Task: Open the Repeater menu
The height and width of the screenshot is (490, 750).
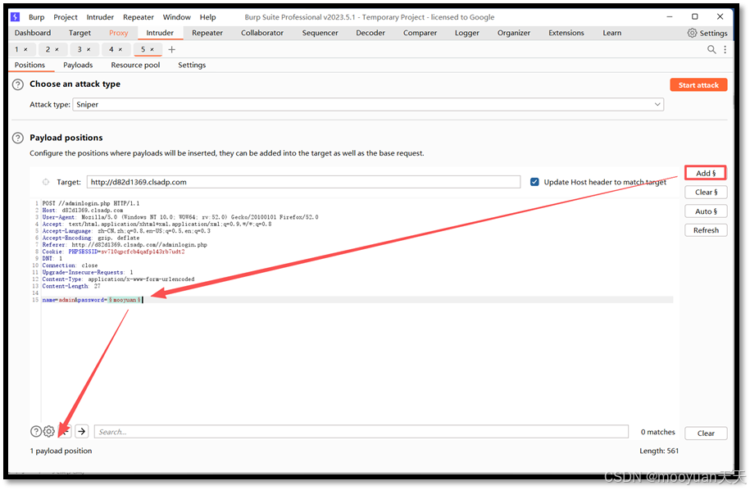Action: click(139, 17)
